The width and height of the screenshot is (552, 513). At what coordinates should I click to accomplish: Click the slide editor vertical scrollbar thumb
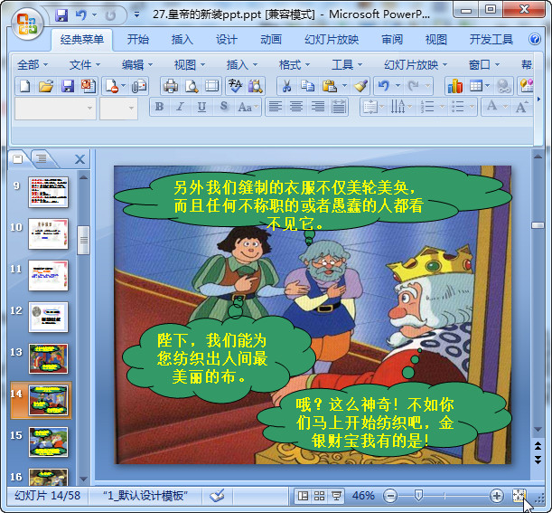click(538, 225)
